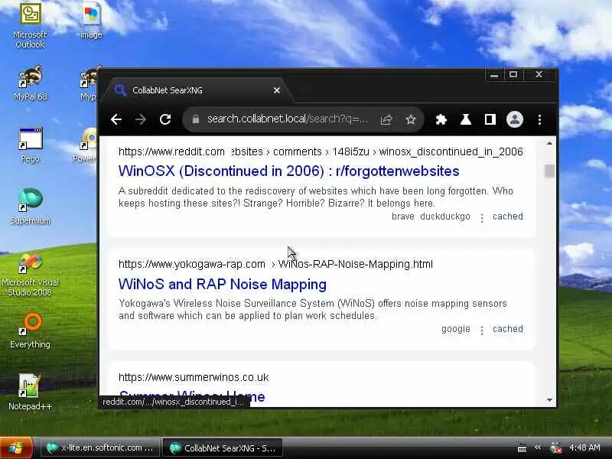Viewport: 612px width, 459px height.
Task: Switch to CollabNet SearXNG taskbar button
Action: click(222, 448)
